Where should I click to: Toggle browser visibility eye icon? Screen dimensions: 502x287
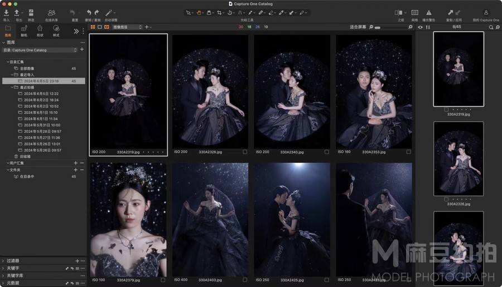click(421, 27)
